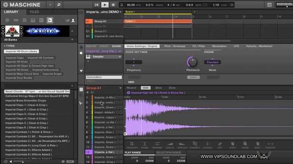Open the FX / Filter page

[199, 46]
